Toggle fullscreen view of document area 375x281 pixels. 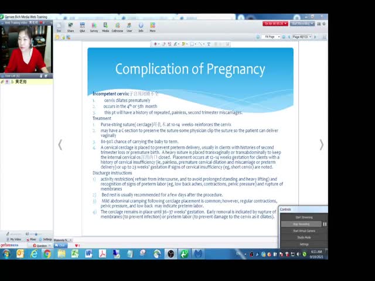coord(325,37)
